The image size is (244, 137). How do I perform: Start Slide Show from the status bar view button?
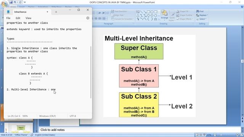204,135
